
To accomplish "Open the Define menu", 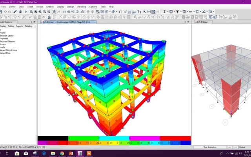I will pos(12,7).
